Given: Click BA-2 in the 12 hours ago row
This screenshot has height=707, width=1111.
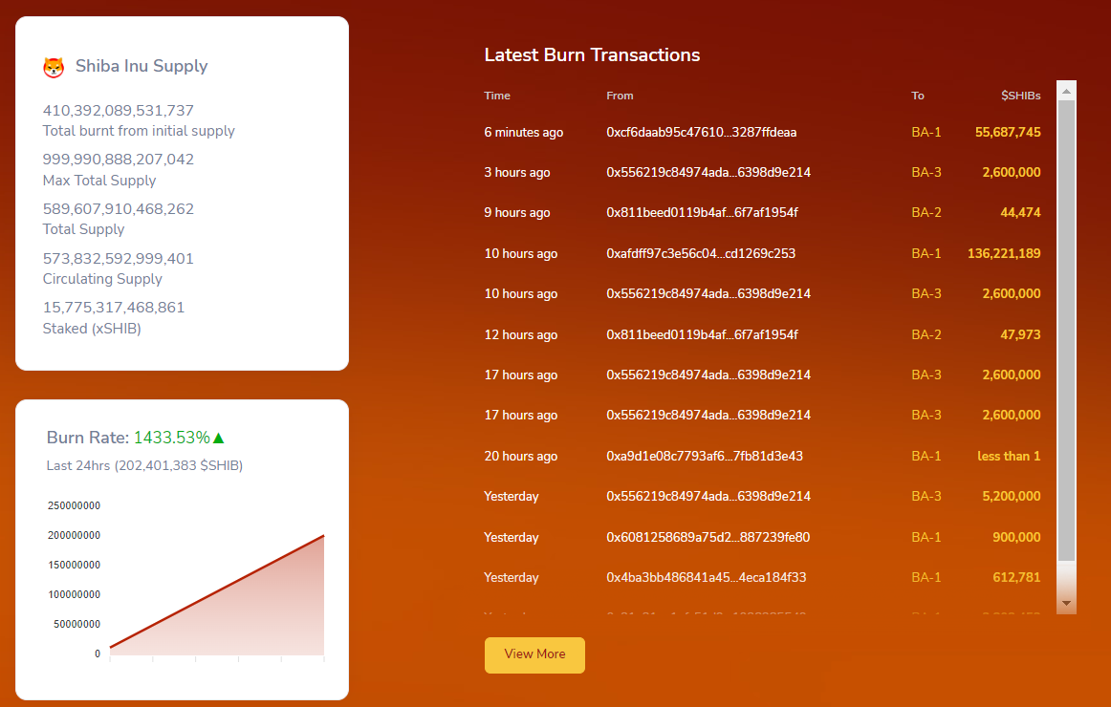Looking at the screenshot, I should [x=926, y=334].
